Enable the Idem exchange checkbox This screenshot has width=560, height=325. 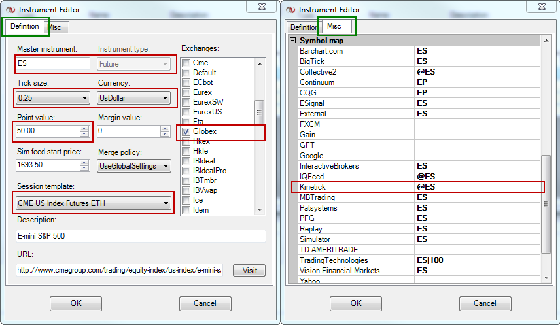tap(186, 210)
